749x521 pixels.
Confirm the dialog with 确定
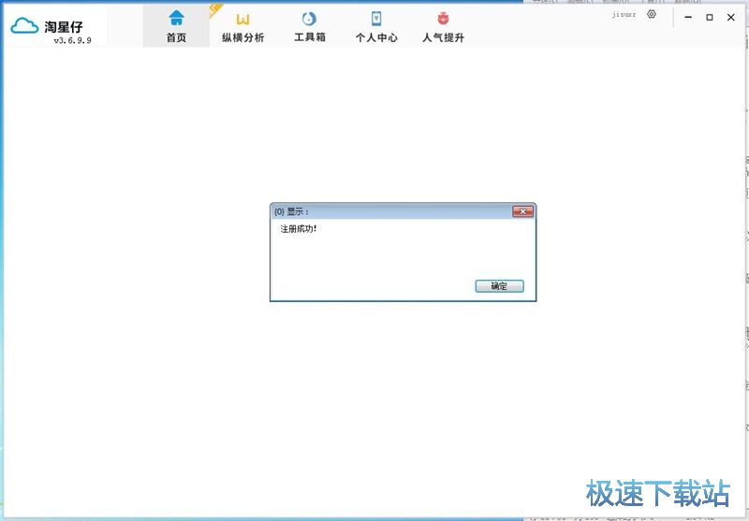(x=499, y=286)
